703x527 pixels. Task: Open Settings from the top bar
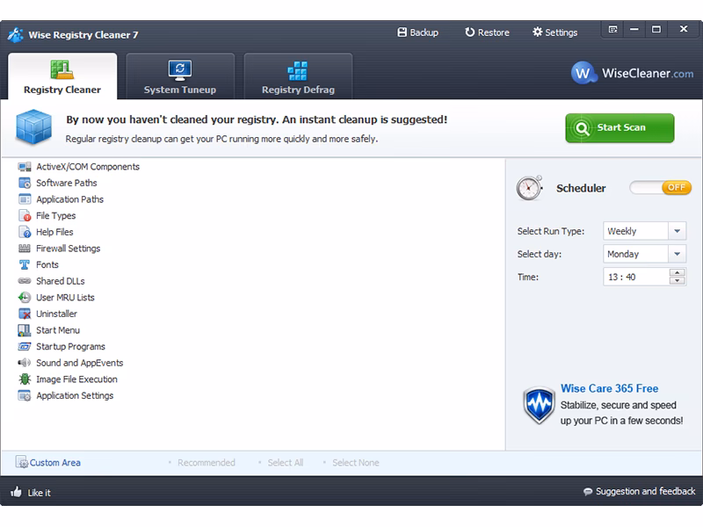(x=554, y=32)
